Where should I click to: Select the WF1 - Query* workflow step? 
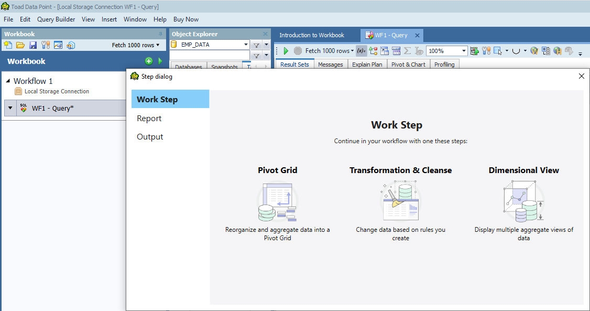tap(66, 108)
